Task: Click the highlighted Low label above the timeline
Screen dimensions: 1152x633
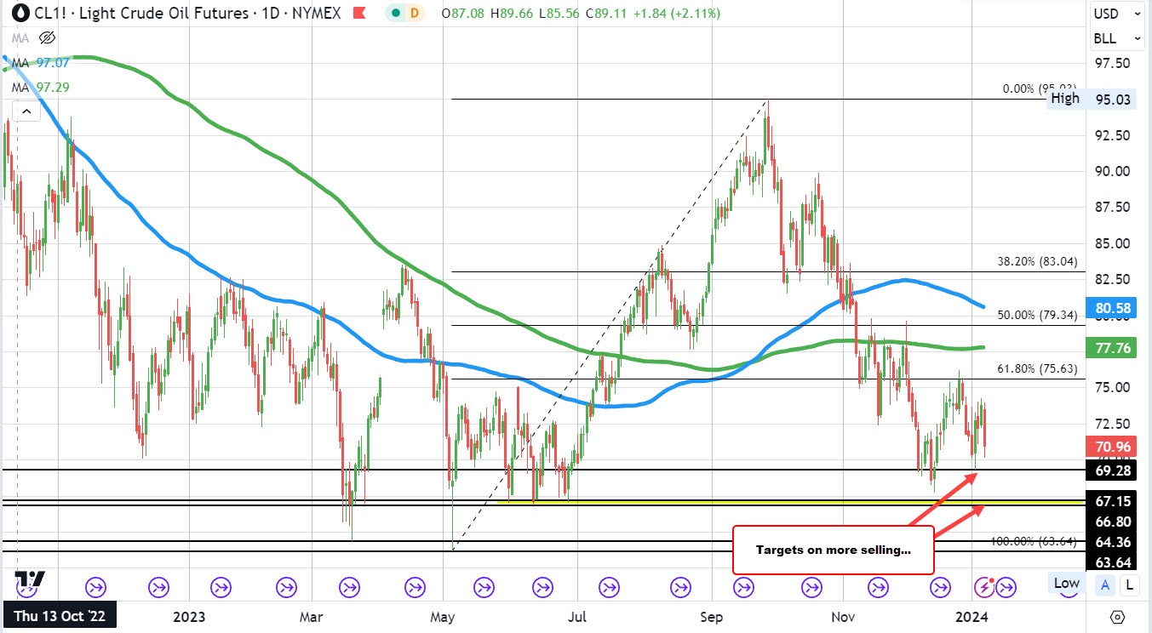Action: [x=1065, y=584]
